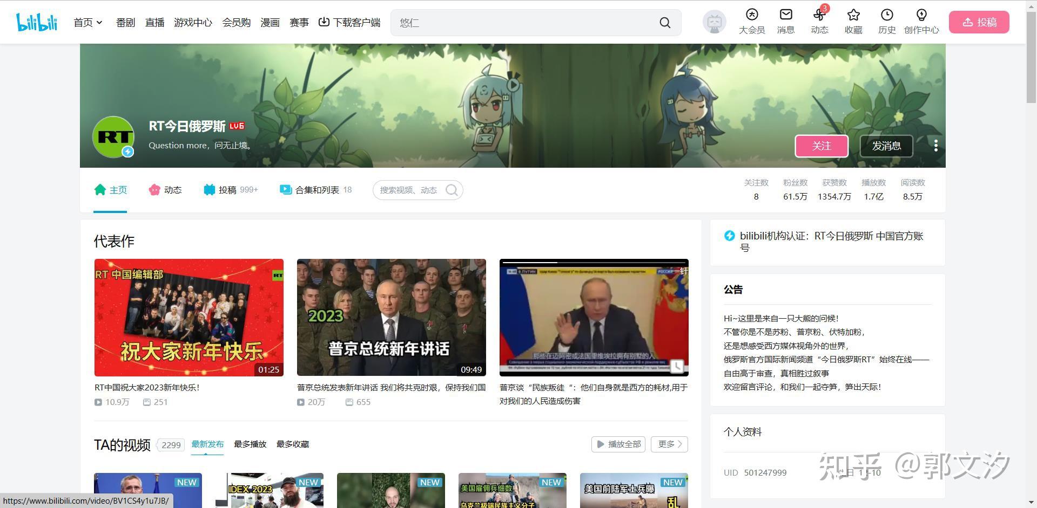The height and width of the screenshot is (508, 1037).
Task: Select 最多播放 sort tab
Action: pyautogui.click(x=250, y=444)
